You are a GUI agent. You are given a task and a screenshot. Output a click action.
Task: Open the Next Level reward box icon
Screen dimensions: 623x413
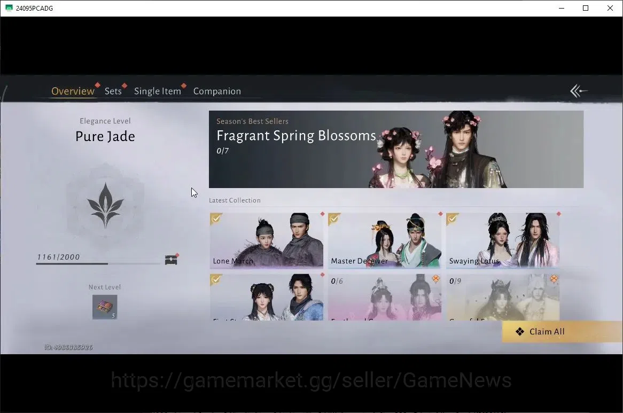105,307
